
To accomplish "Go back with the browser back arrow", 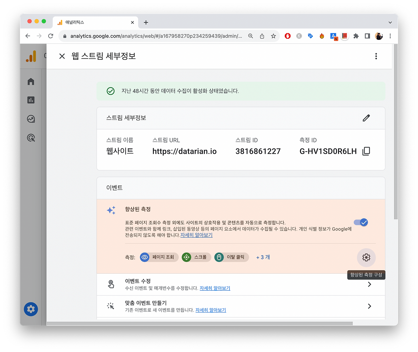I will coord(28,36).
